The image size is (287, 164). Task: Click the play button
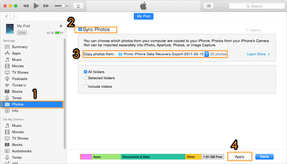(36, 6)
